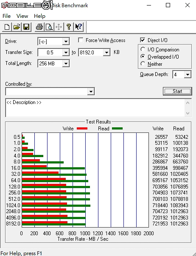Viewport: 196px width, 256px height.
Task: Click the Description scrollbar down arrow
Action: tap(188, 113)
